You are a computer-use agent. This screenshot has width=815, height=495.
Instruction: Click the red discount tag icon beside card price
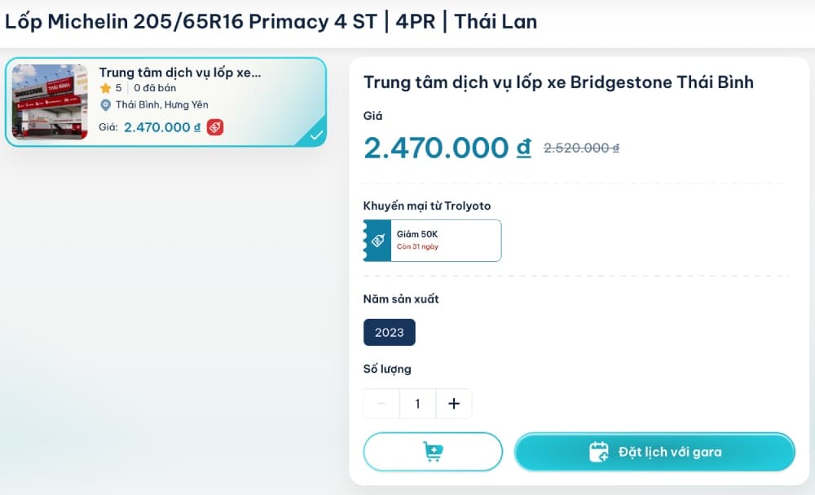(x=215, y=127)
